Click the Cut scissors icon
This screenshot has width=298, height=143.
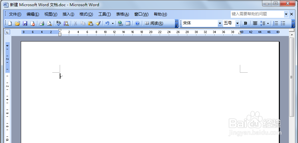(x=75, y=23)
